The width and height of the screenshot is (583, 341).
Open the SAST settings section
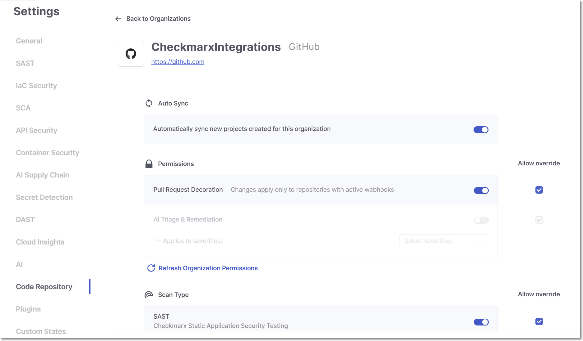click(25, 63)
